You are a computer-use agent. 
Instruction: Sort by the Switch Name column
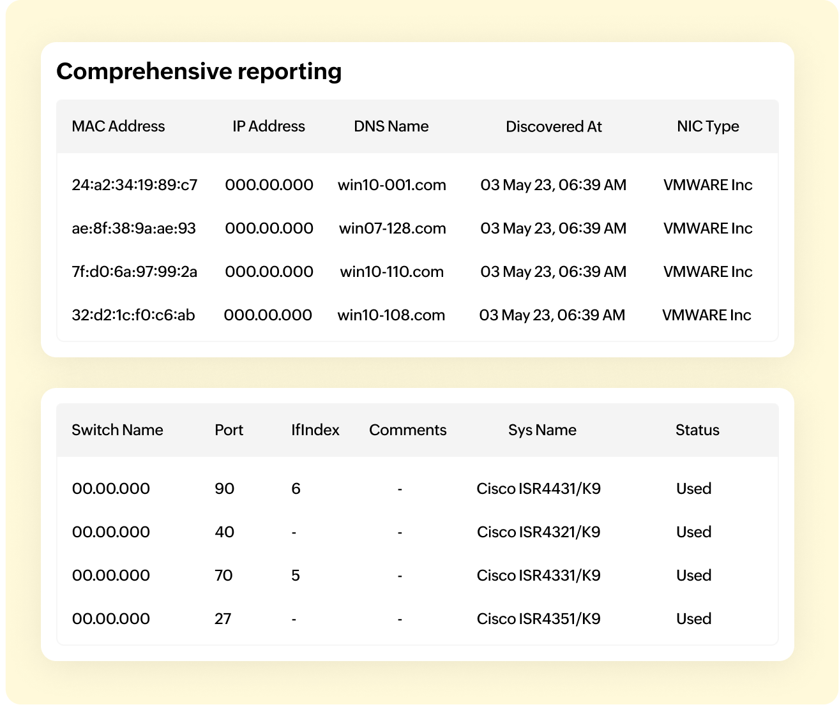pos(117,430)
